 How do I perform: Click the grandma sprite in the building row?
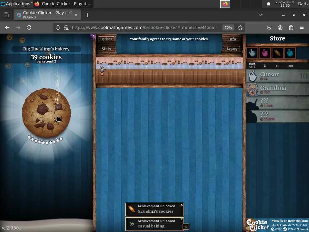pyautogui.click(x=102, y=71)
